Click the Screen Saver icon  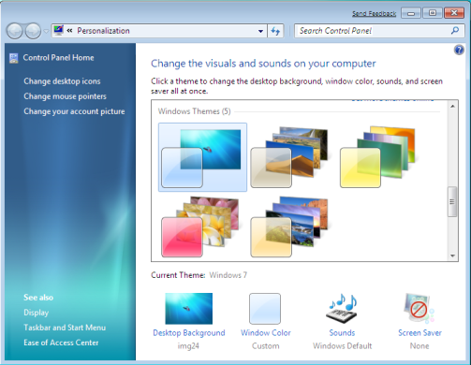[x=419, y=309]
